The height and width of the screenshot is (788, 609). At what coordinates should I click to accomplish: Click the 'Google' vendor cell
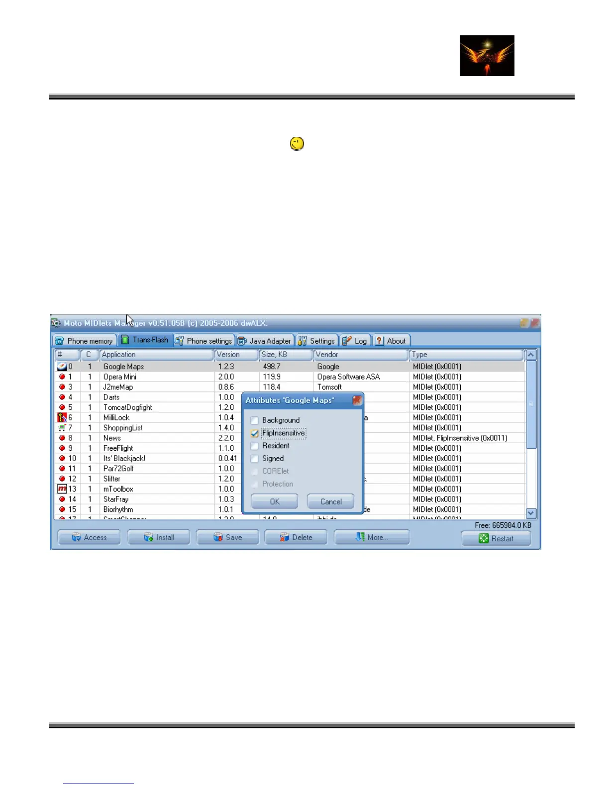coord(328,367)
